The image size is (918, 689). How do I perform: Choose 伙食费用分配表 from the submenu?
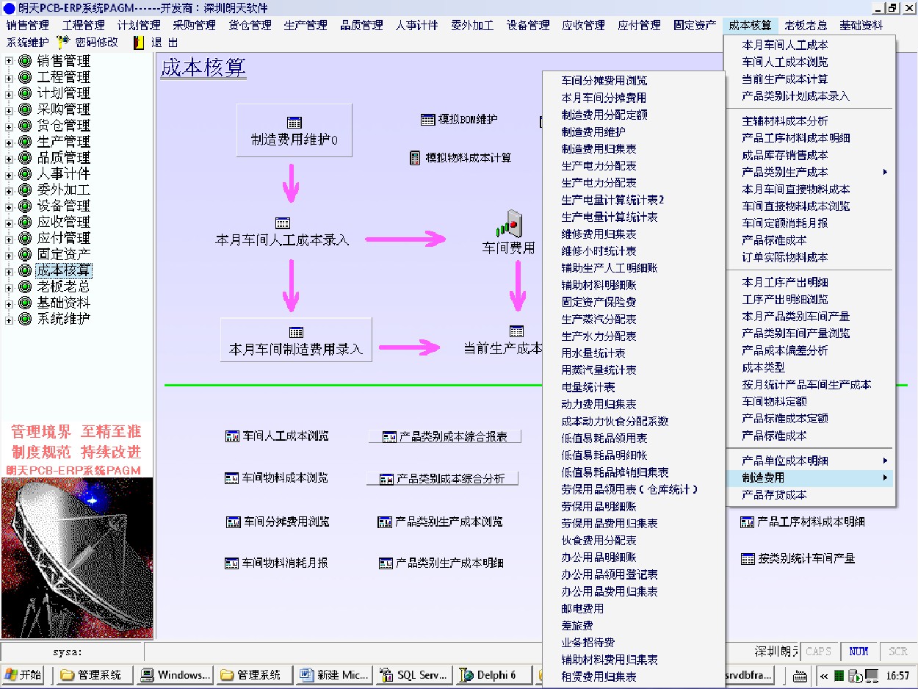click(633, 541)
